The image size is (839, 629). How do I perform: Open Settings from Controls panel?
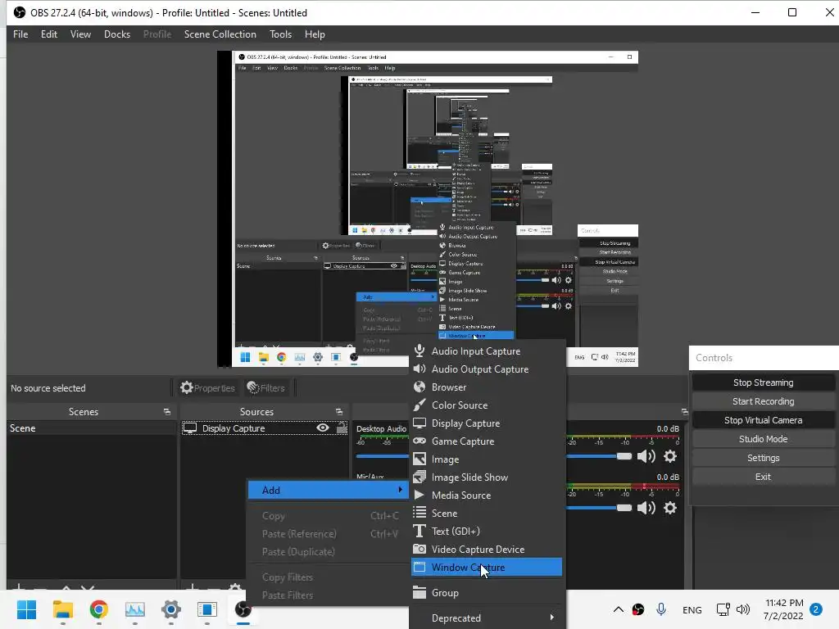pos(763,458)
